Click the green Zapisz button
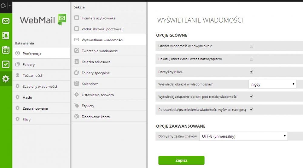This screenshot has width=303, height=168. pos(181,160)
